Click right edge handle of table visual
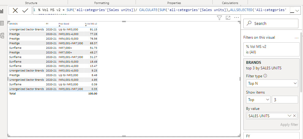303x139 pixels. (x=240, y=79)
